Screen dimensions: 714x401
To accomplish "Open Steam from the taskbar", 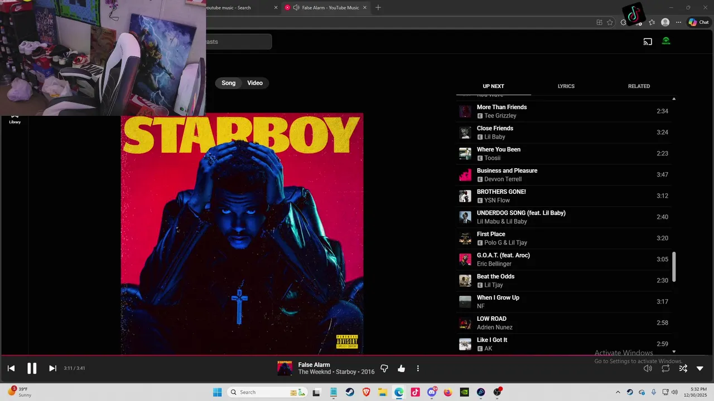I will click(x=350, y=392).
